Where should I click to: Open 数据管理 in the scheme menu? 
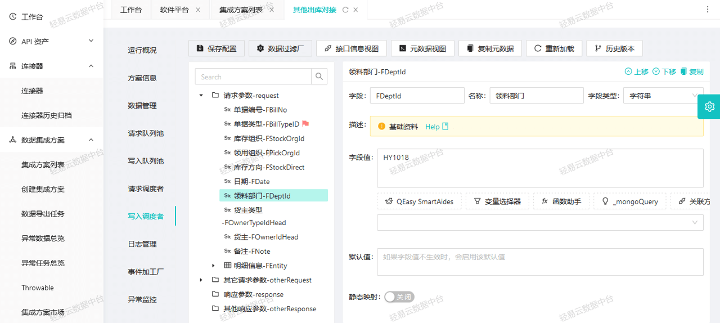(142, 105)
